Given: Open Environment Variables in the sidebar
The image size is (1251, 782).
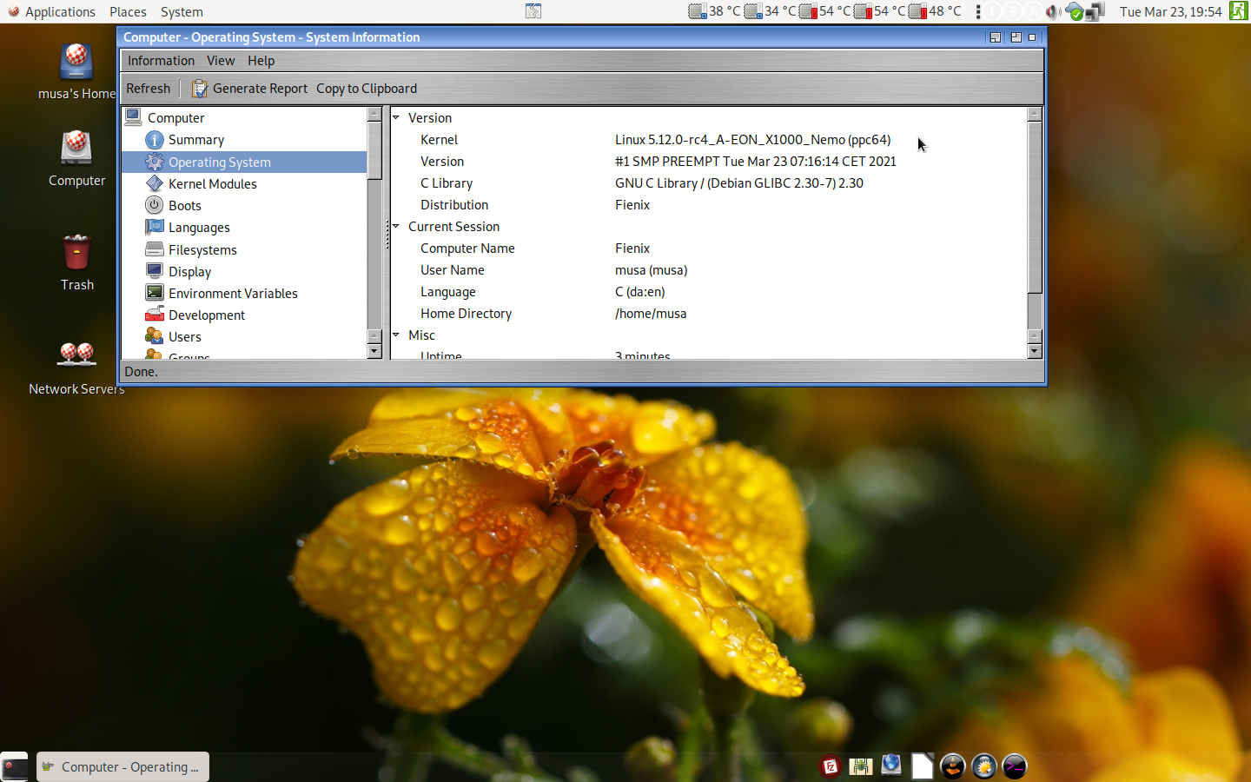Looking at the screenshot, I should (x=232, y=294).
